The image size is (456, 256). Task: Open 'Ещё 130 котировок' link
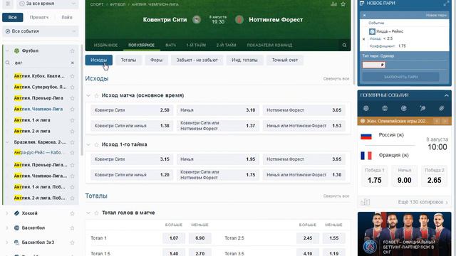point(423,202)
